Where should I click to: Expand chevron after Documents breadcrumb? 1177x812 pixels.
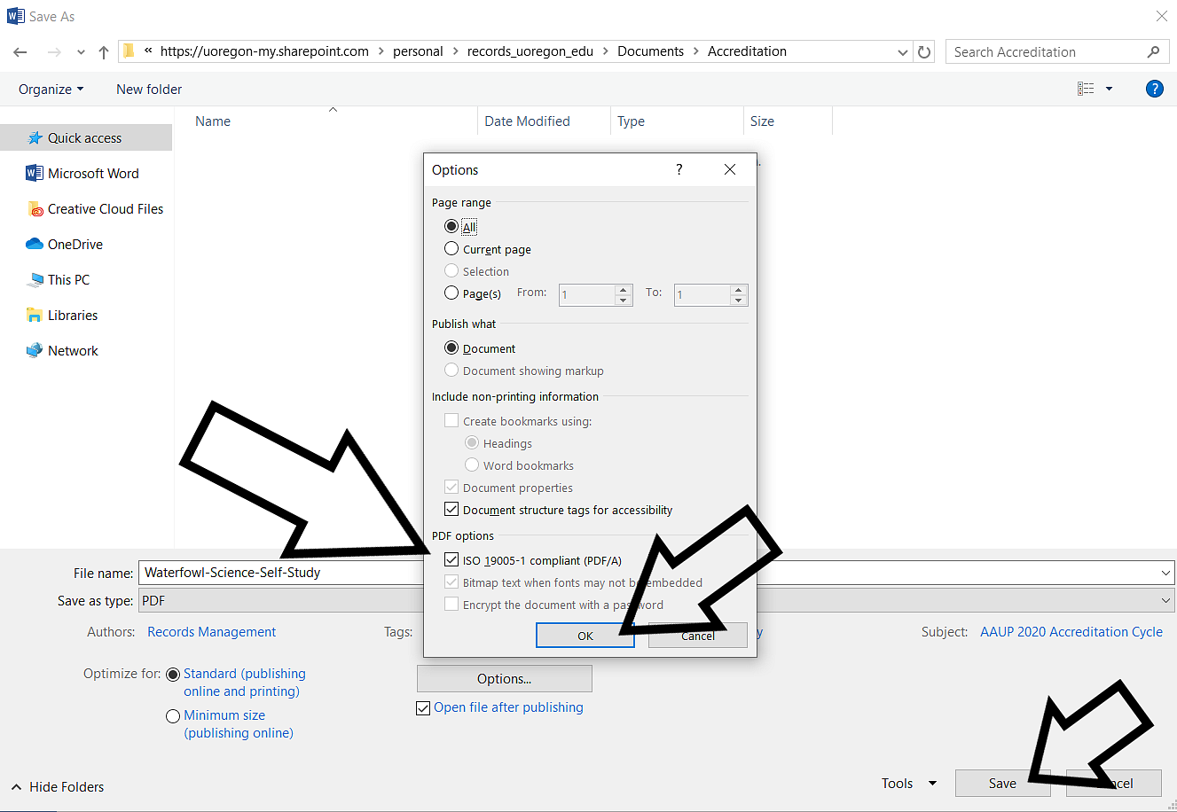click(696, 51)
